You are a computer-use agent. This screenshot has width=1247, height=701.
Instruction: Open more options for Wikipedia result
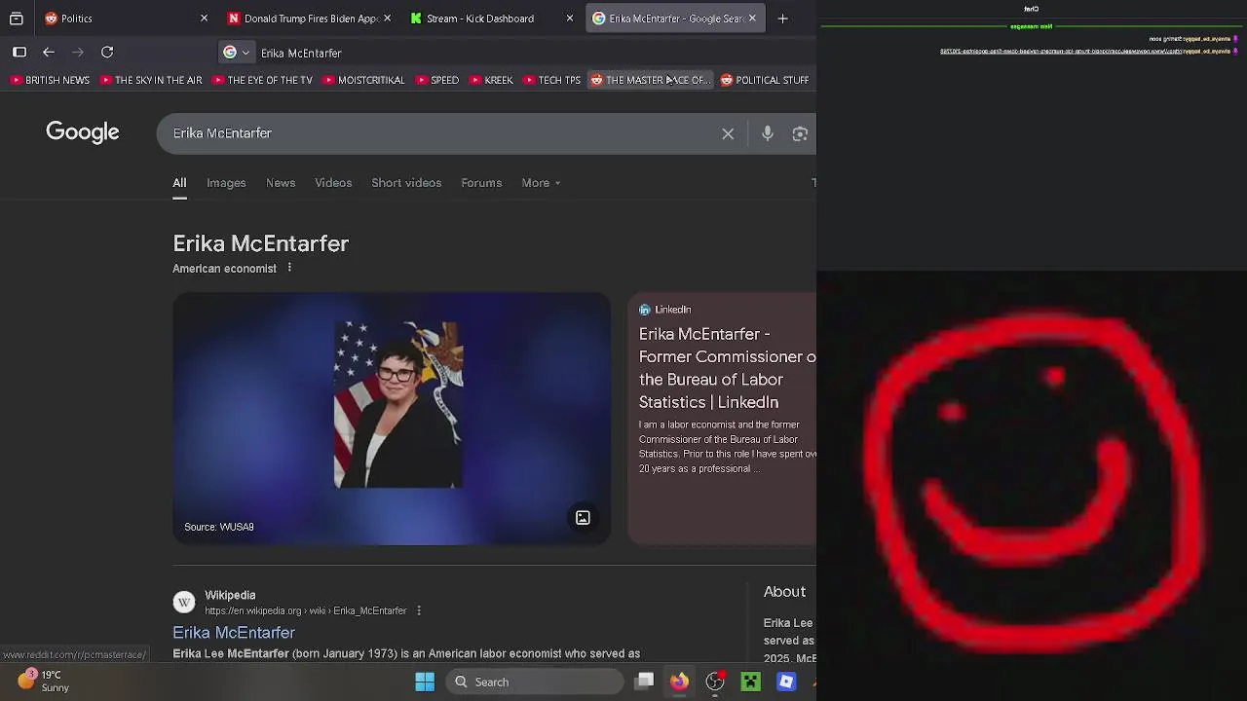[x=419, y=610]
